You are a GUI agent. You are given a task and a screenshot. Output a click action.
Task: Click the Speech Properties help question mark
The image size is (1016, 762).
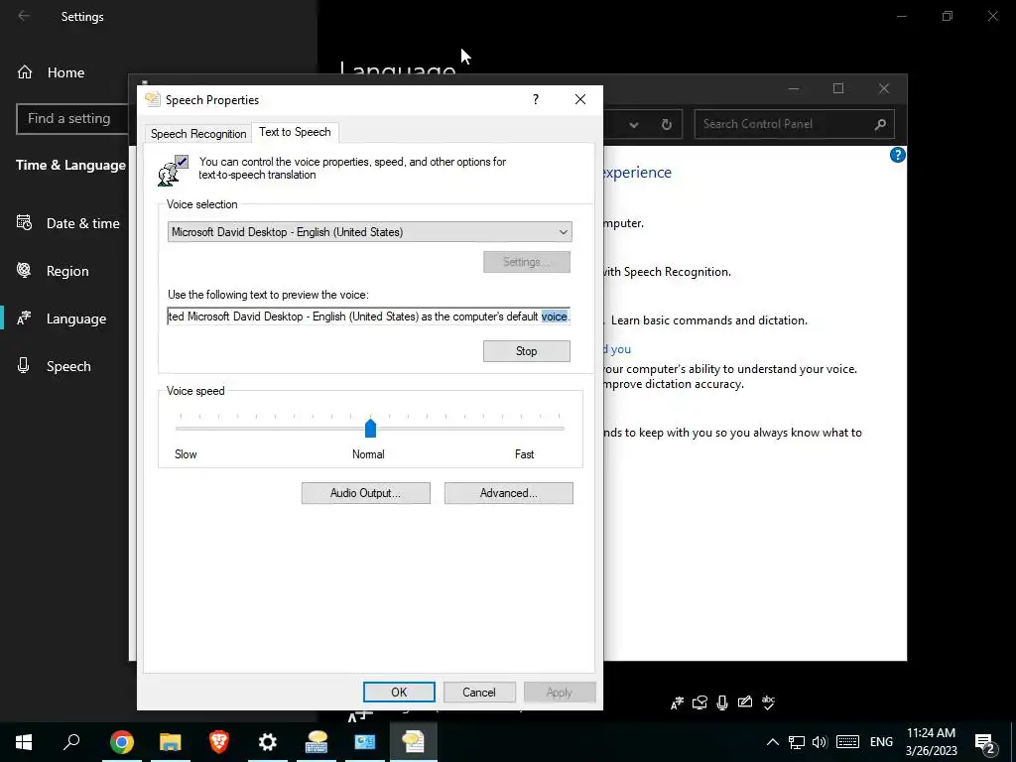click(535, 99)
